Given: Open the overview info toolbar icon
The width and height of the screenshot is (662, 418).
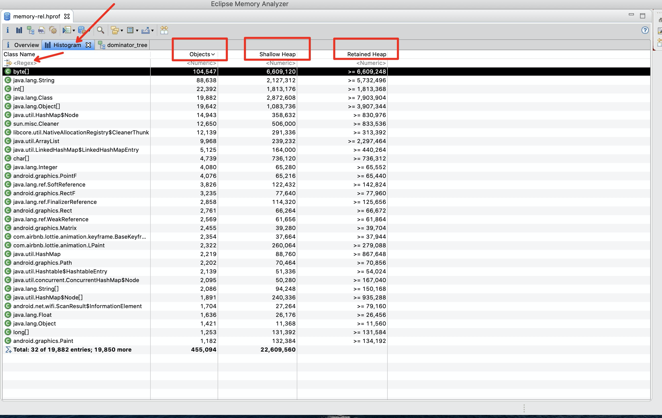Looking at the screenshot, I should point(7,30).
